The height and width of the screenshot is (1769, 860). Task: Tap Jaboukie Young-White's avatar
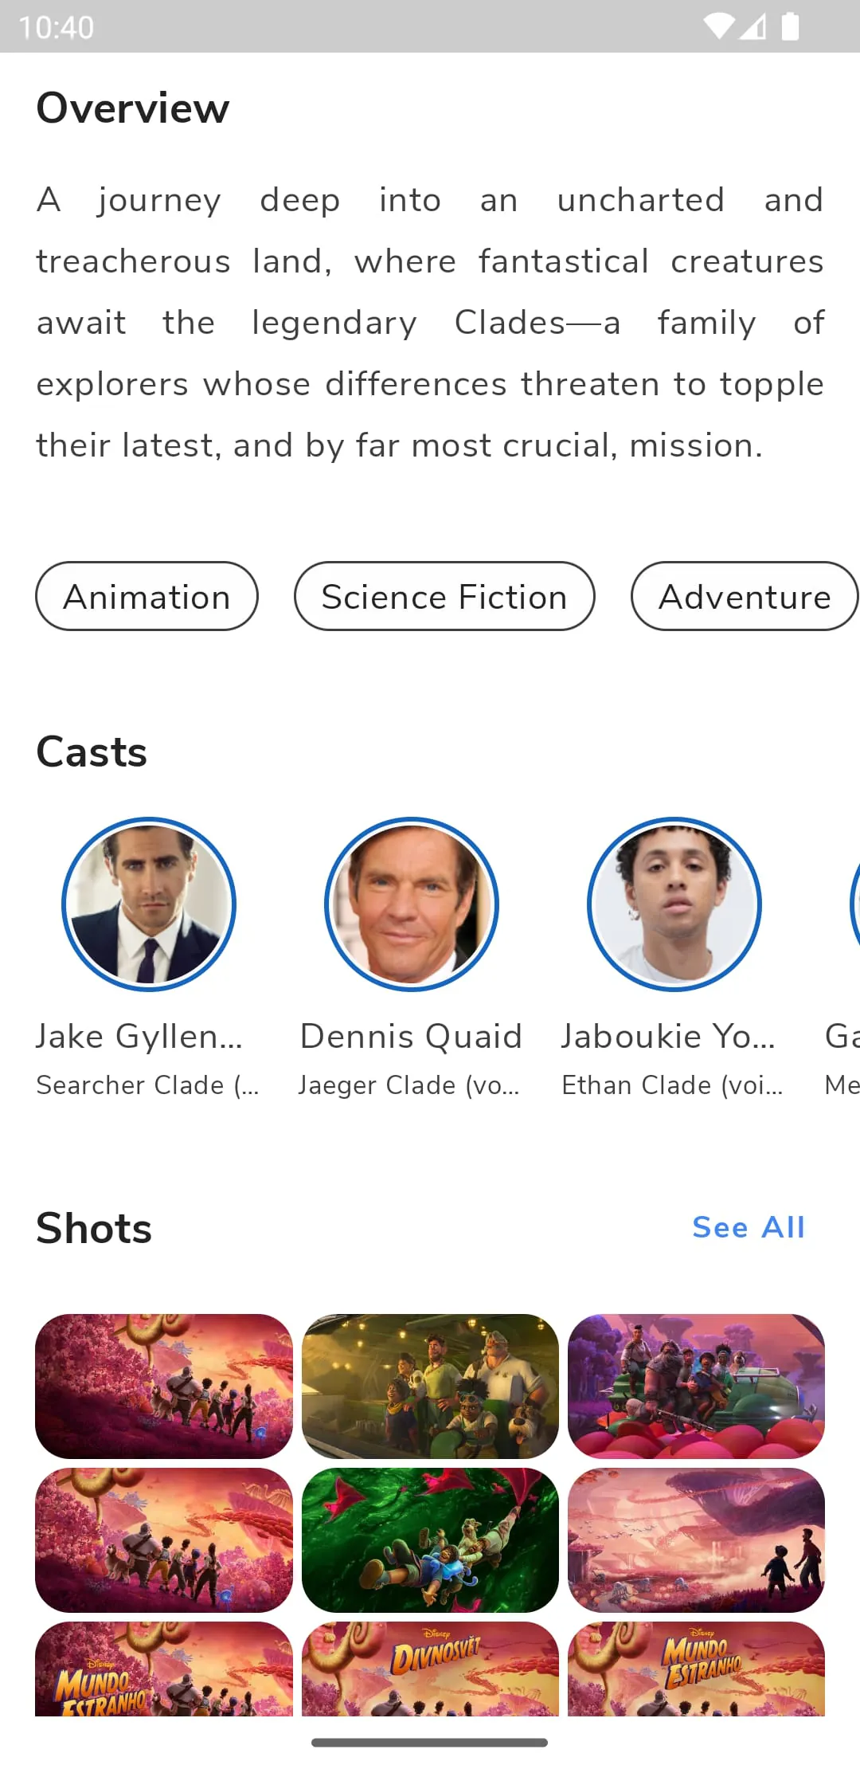674,904
